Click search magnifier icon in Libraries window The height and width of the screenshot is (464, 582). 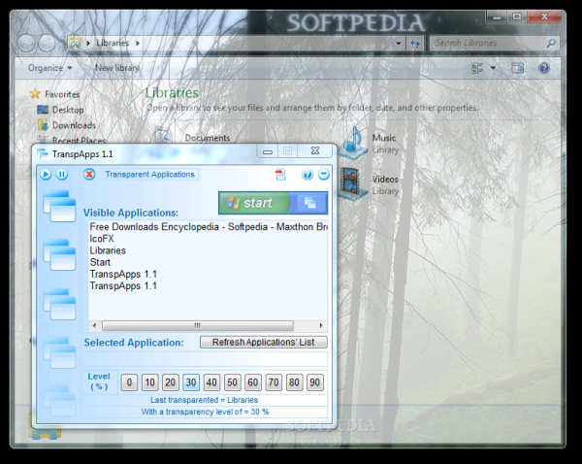pos(551,43)
